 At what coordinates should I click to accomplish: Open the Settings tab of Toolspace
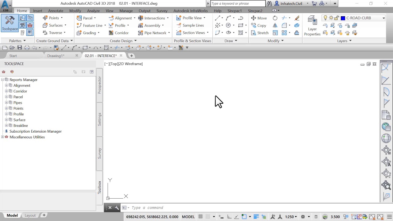[99, 119]
